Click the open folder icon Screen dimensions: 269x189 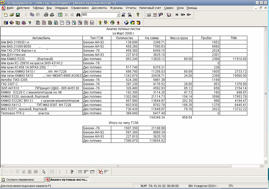tap(12, 15)
